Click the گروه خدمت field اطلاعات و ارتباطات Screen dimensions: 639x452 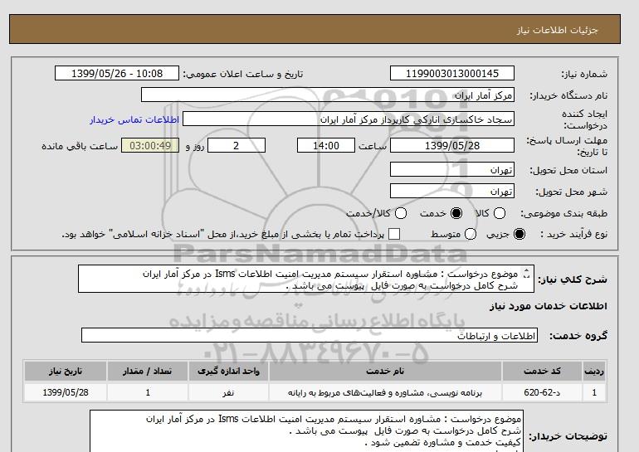(310, 336)
